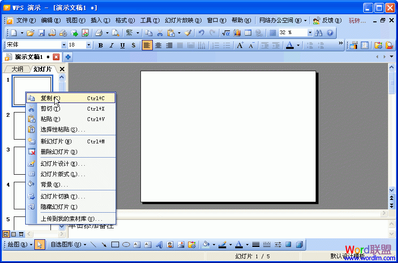398x263 pixels.
Task: Click the Undo arrow icon
Action: pos(201,33)
